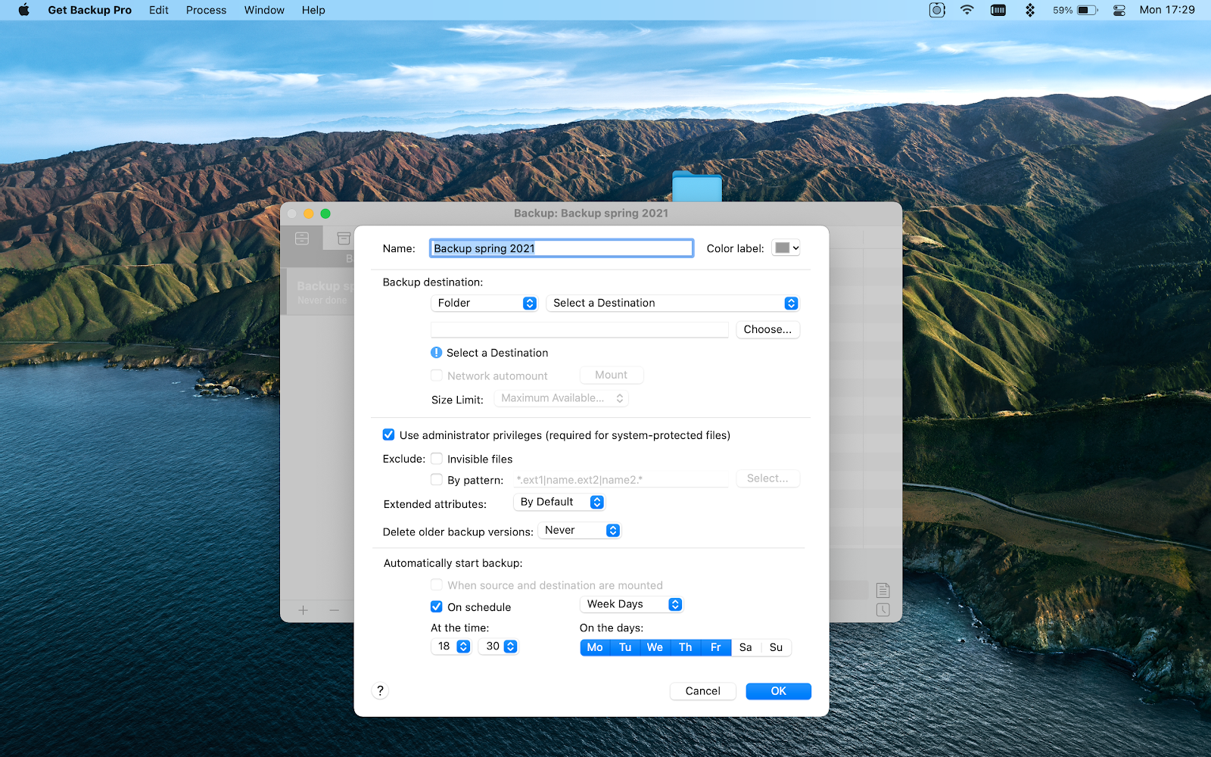The height and width of the screenshot is (757, 1211).
Task: Open the Process menu
Action: pos(206,10)
